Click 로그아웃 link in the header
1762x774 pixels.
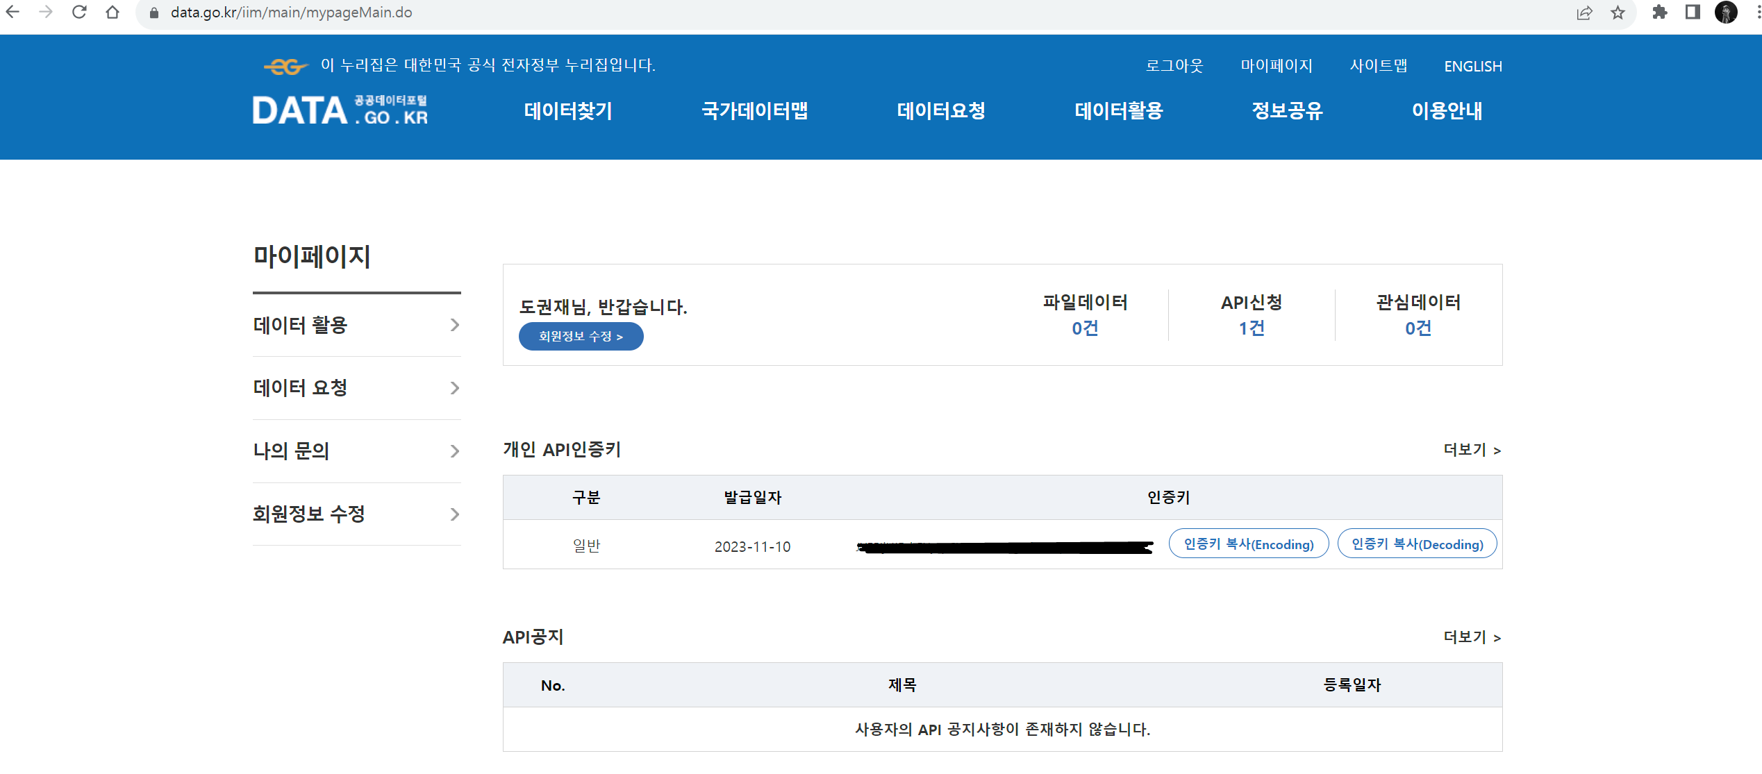(x=1174, y=66)
